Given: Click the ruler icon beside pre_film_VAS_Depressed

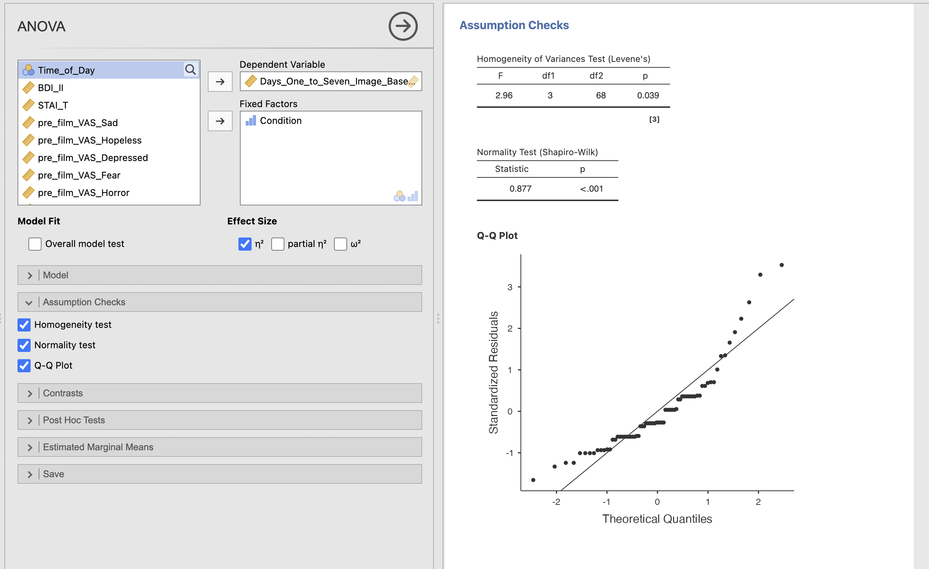Looking at the screenshot, I should (x=28, y=158).
